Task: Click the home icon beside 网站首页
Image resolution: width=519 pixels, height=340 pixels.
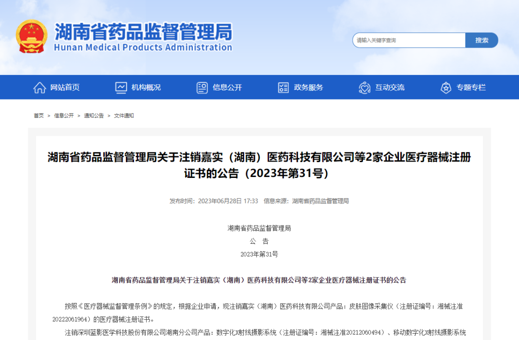Action: pos(40,87)
